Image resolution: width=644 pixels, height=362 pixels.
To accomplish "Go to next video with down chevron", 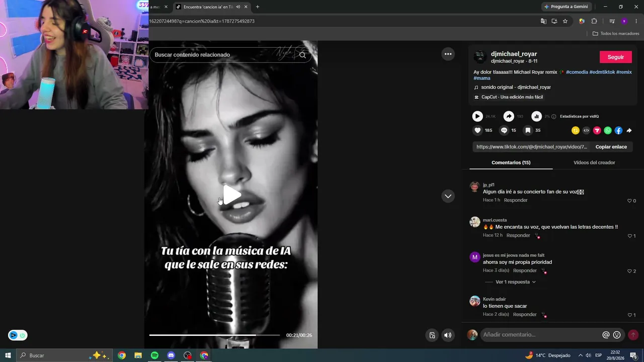I will [x=448, y=196].
